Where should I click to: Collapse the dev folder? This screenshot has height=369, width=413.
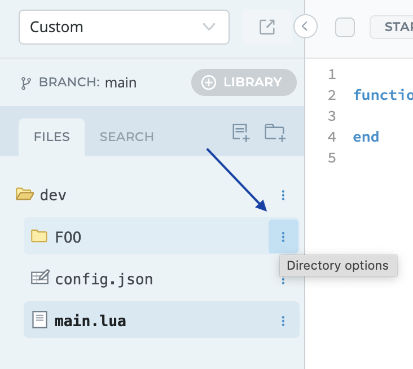[x=25, y=195]
